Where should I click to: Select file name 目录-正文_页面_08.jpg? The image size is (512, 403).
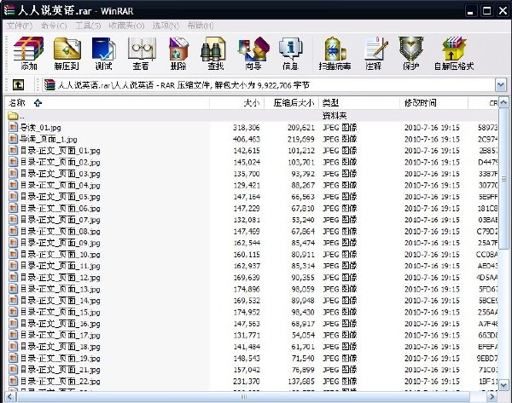[x=60, y=231]
